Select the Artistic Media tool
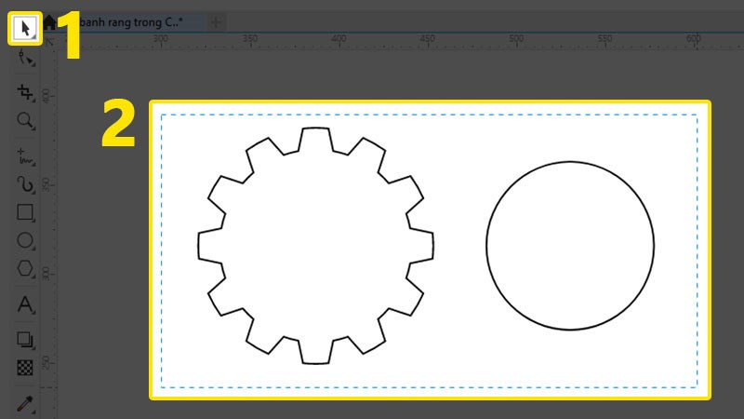 [25, 184]
